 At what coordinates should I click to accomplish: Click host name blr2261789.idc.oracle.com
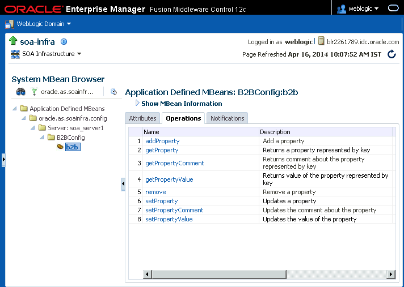pyautogui.click(x=363, y=42)
